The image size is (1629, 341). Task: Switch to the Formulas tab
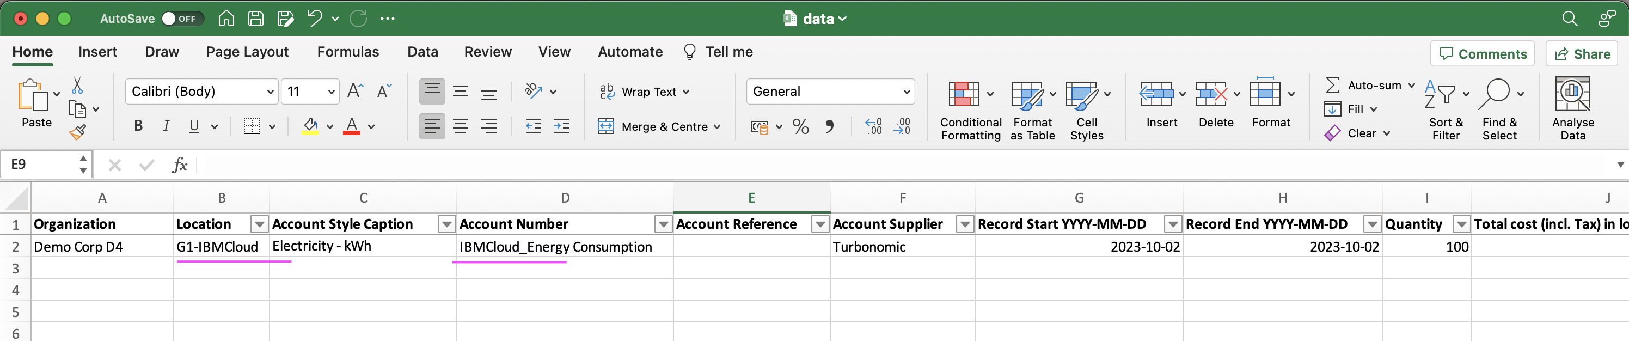pyautogui.click(x=348, y=52)
